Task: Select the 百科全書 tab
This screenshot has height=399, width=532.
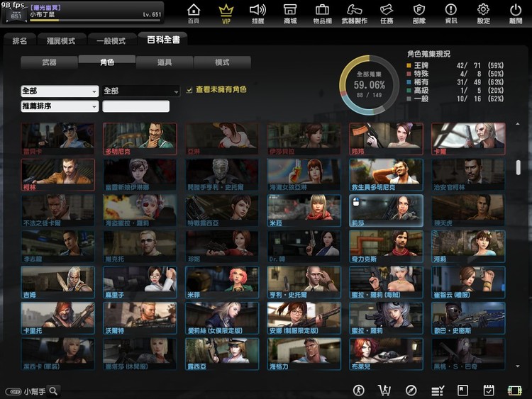Action: pos(163,40)
